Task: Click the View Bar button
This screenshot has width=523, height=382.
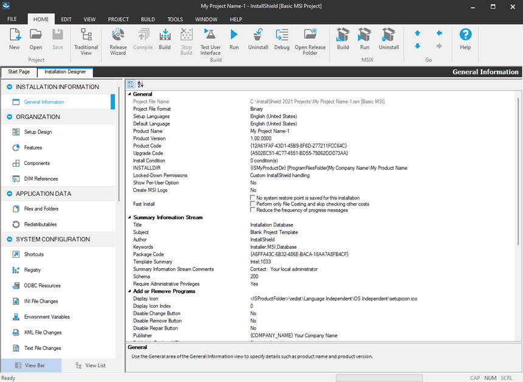Action: (31, 366)
